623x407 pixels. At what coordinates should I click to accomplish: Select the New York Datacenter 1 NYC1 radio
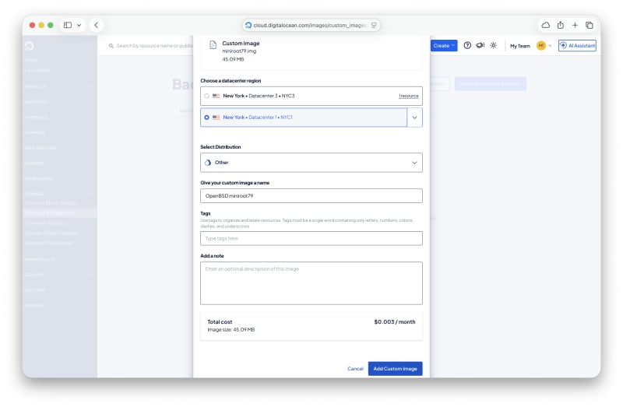pos(206,118)
